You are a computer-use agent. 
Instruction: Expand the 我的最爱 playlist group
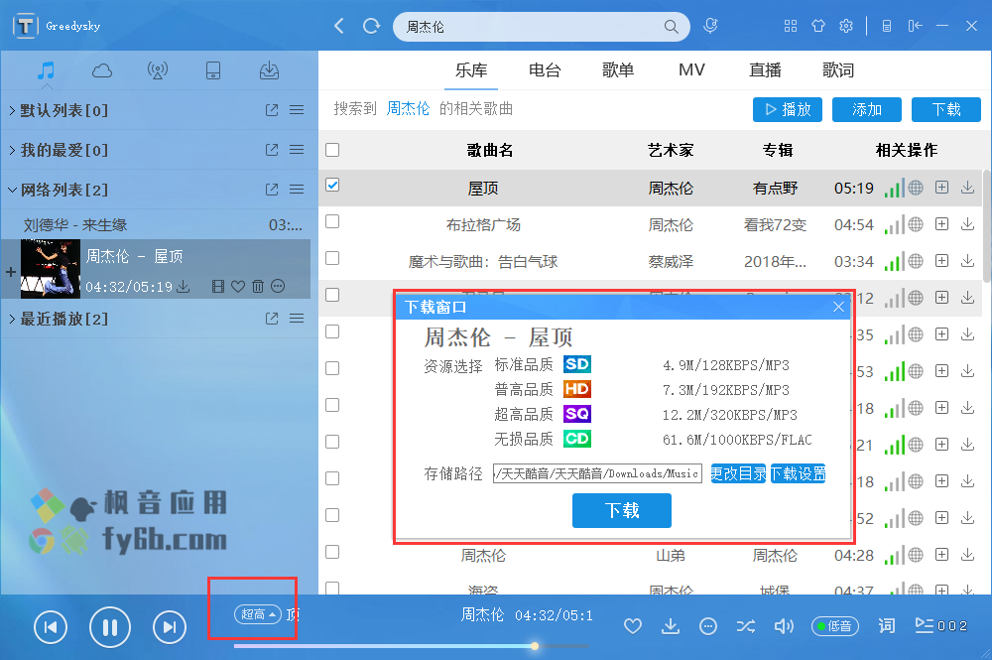coord(12,150)
